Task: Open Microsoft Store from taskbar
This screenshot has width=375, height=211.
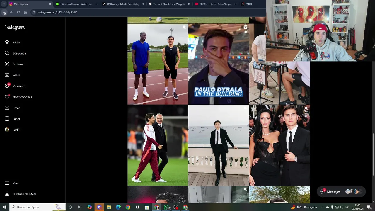Action: coord(147,207)
